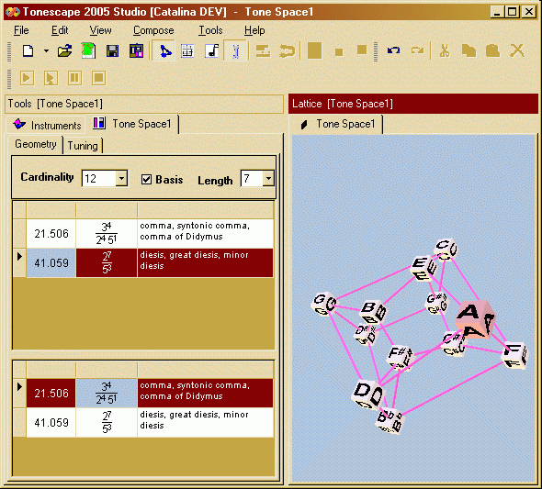Click the Length value field showing 7
The width and height of the screenshot is (542, 489).
click(x=252, y=178)
